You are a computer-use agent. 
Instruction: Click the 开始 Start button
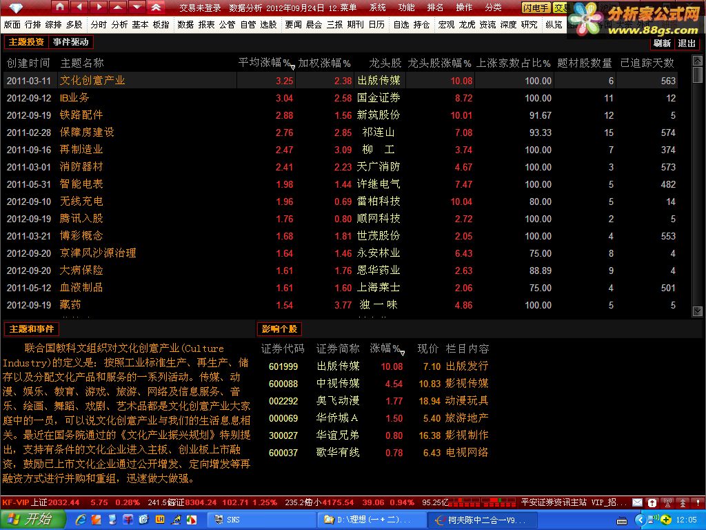[32, 520]
